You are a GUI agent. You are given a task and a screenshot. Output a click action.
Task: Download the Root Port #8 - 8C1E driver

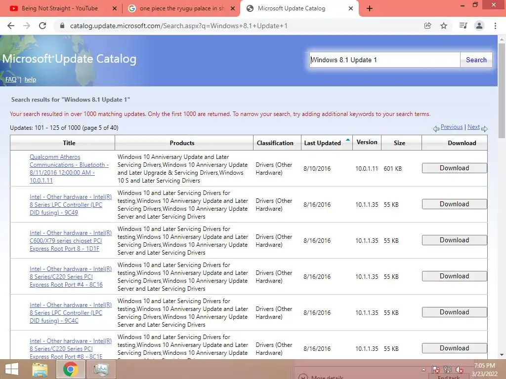tap(455, 348)
